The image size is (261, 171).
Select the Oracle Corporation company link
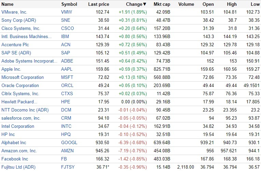20,86
